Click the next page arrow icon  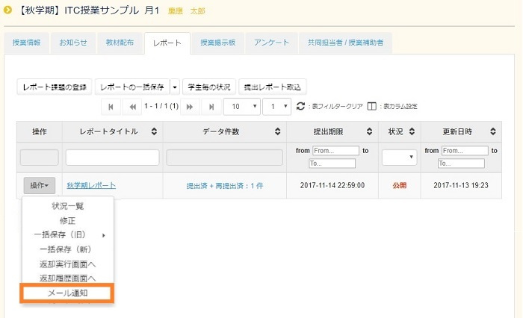coord(189,107)
